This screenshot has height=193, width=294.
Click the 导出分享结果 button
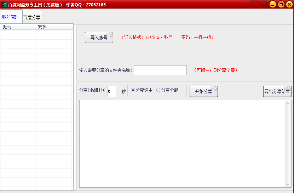click(x=277, y=91)
